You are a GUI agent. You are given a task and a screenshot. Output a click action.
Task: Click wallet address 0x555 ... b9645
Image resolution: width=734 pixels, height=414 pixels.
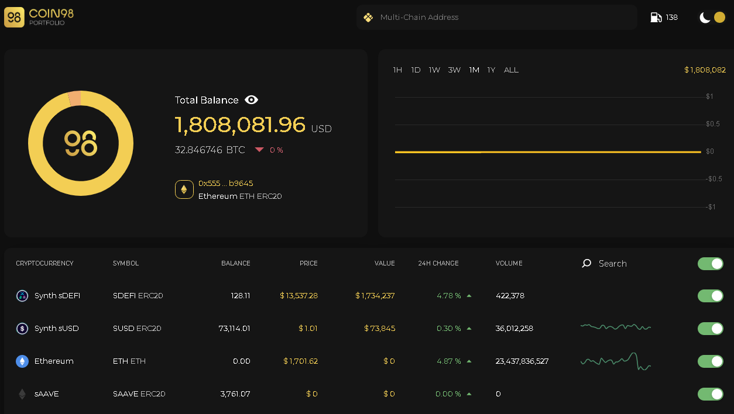[225, 184]
